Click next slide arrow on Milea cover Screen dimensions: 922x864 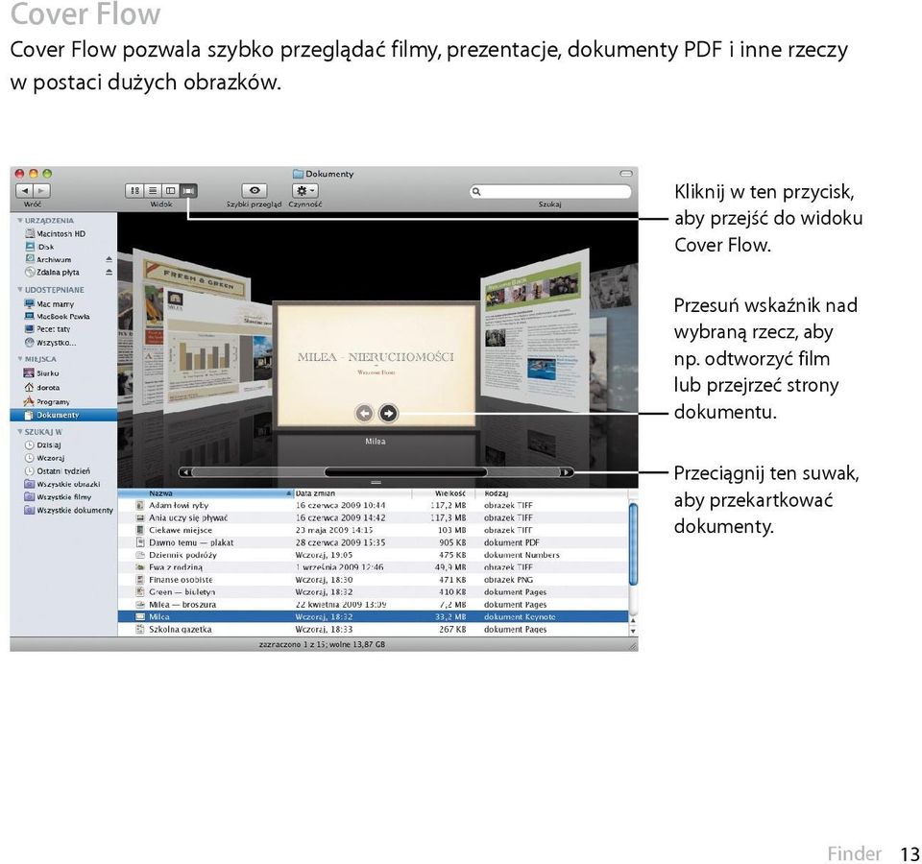coord(388,413)
